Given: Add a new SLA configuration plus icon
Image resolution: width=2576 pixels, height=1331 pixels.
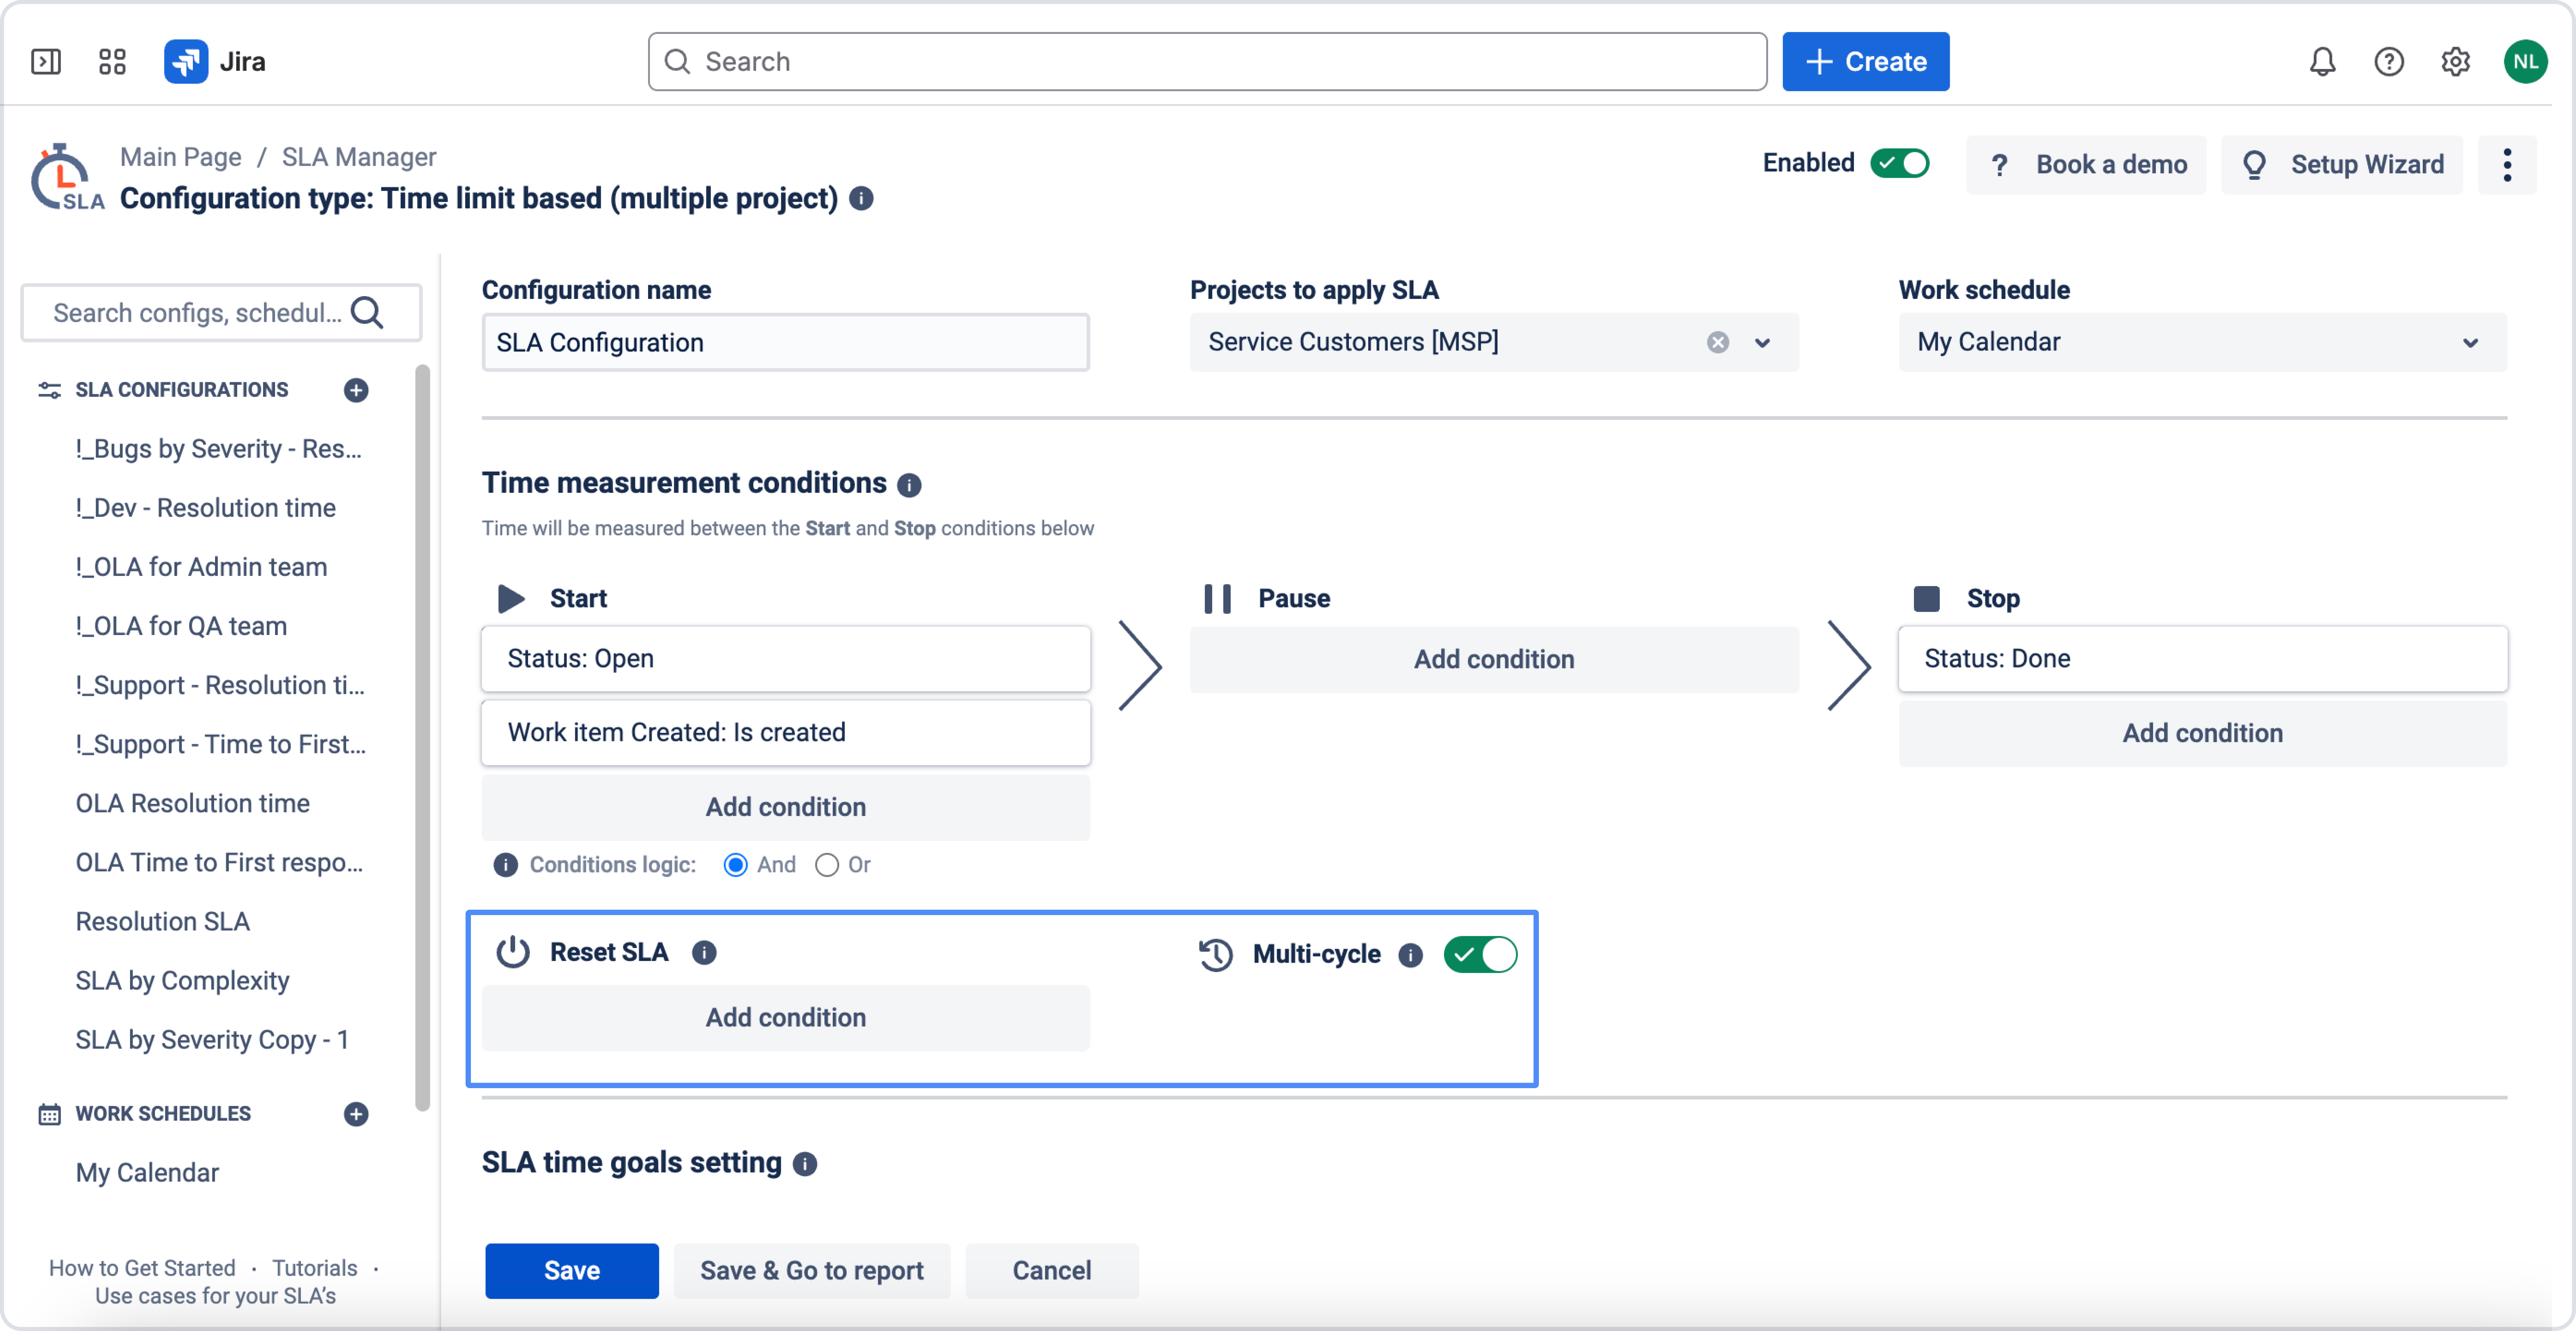Looking at the screenshot, I should [x=356, y=390].
